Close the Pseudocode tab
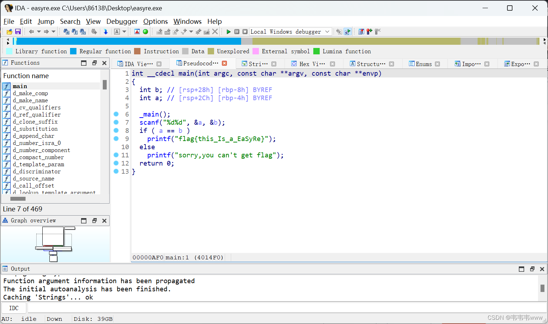Image resolution: width=548 pixels, height=324 pixels. pos(224,63)
